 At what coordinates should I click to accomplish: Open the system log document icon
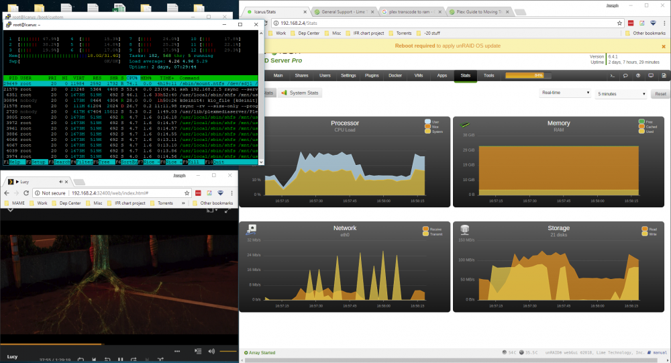click(664, 76)
